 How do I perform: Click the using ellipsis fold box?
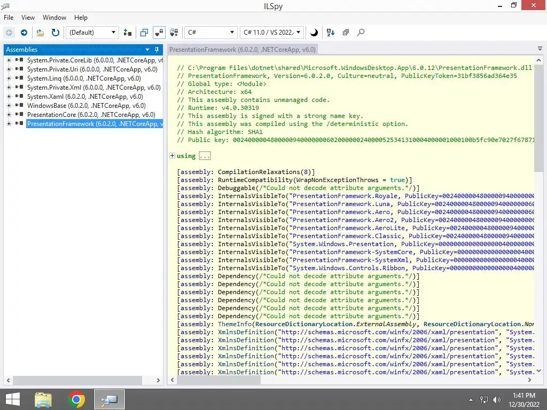[x=205, y=156]
